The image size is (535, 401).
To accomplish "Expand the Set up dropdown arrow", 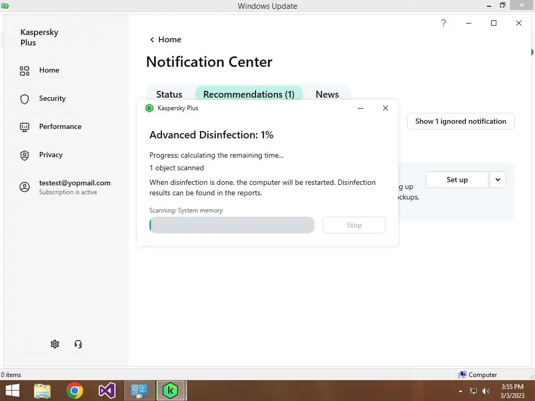I will coord(498,180).
